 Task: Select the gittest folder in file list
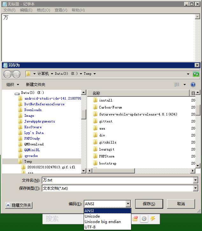[x=106, y=121]
